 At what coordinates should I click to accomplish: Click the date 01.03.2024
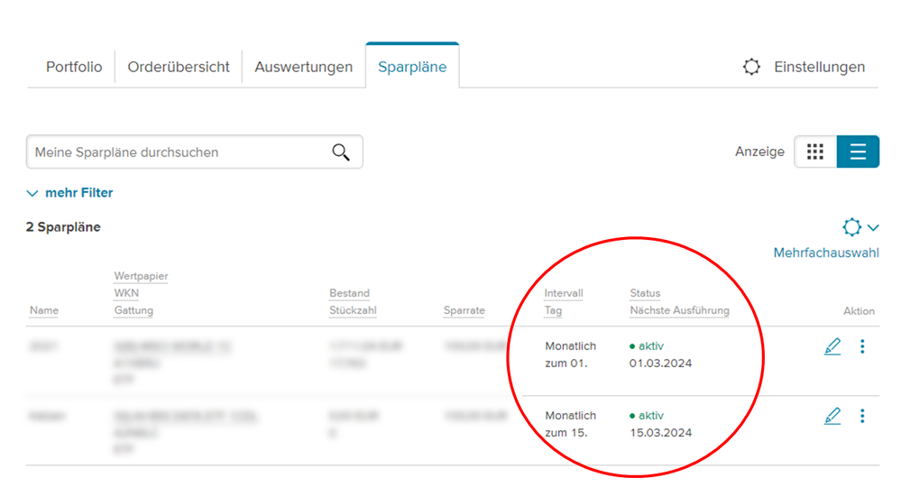[660, 363]
